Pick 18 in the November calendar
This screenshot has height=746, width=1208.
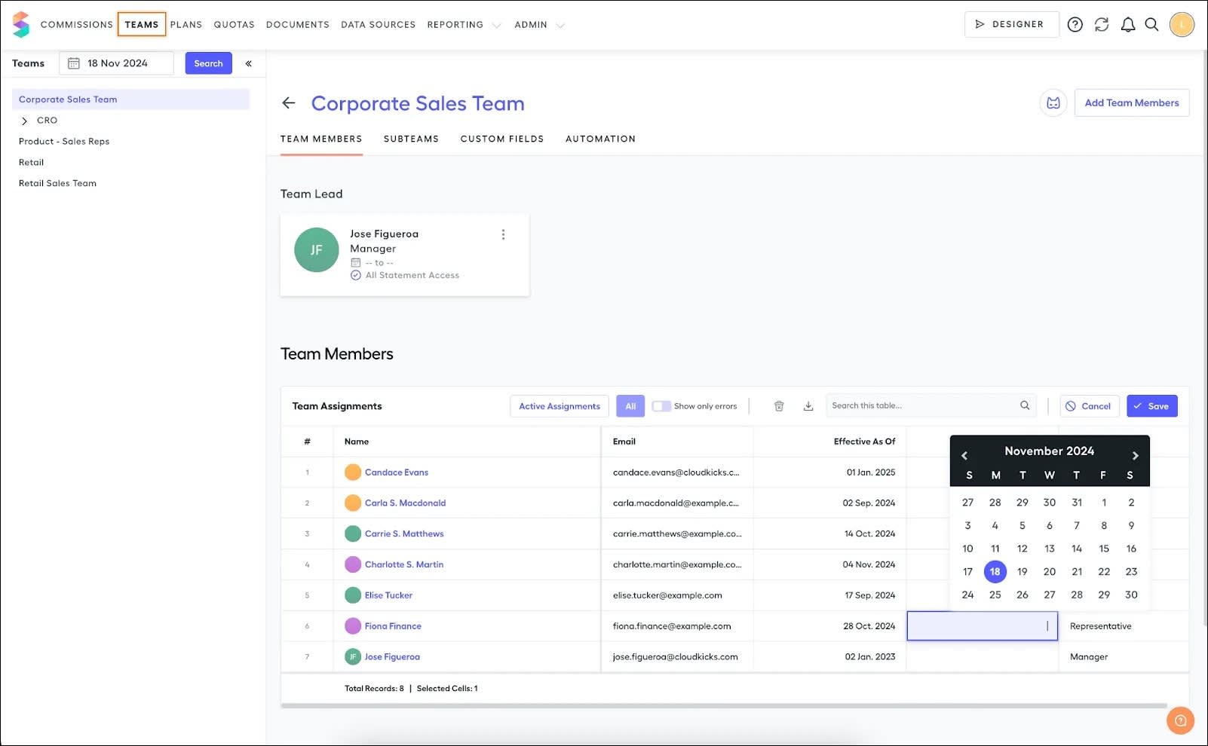(x=995, y=572)
